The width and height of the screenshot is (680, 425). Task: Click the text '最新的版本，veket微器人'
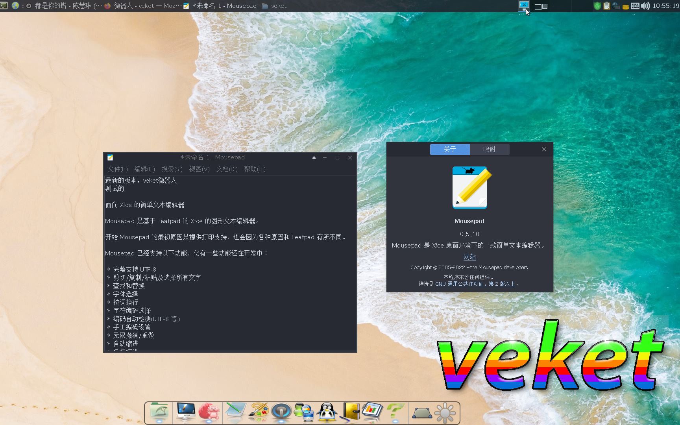[x=141, y=180]
